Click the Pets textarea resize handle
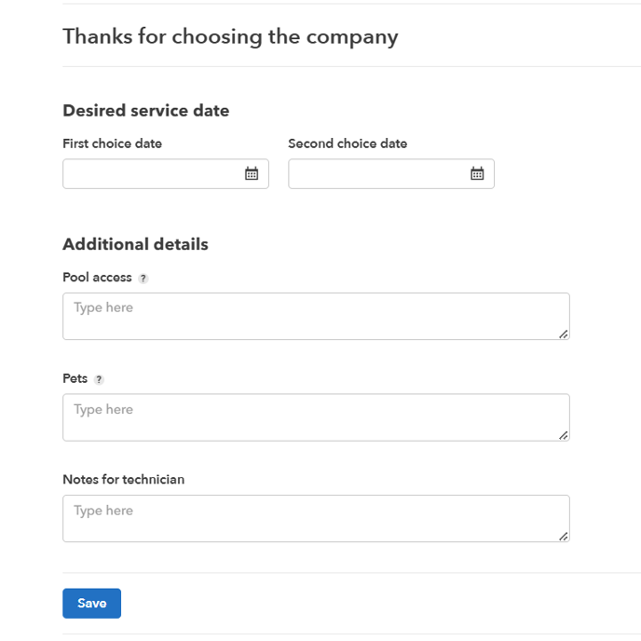The width and height of the screenshot is (641, 641). (x=564, y=435)
